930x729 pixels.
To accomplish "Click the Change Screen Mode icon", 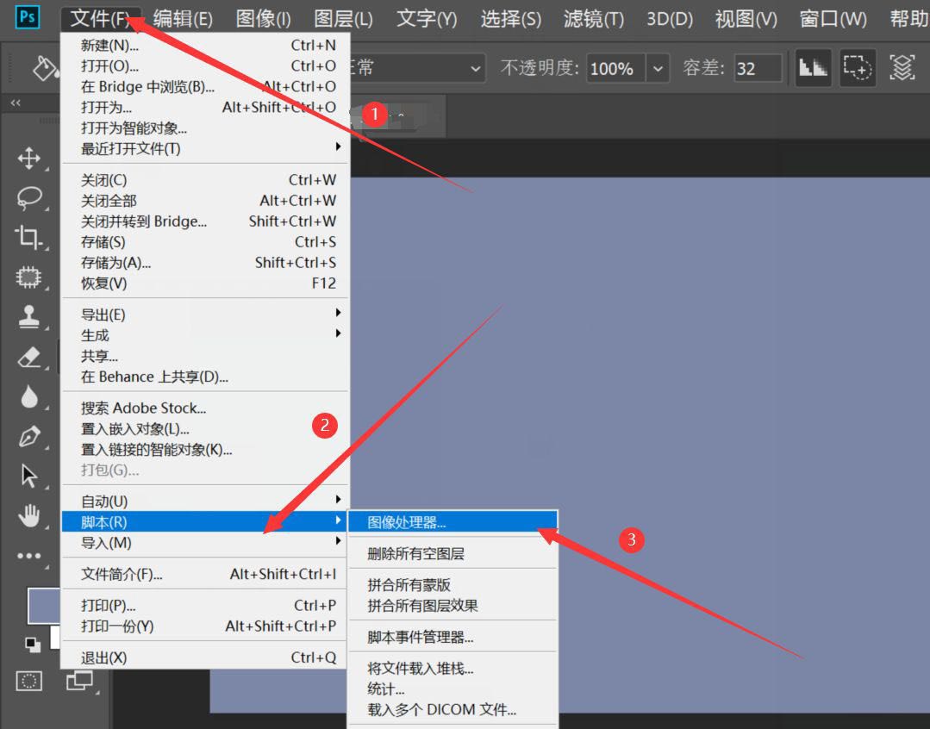I will (79, 681).
